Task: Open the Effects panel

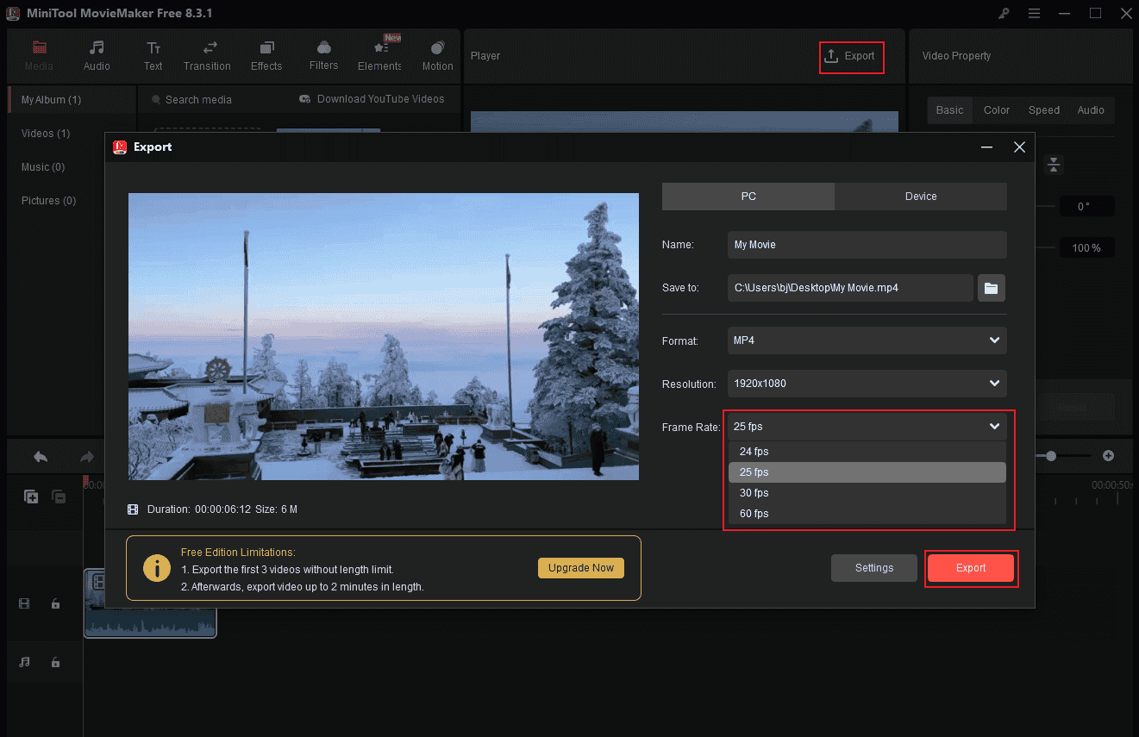Action: 266,54
